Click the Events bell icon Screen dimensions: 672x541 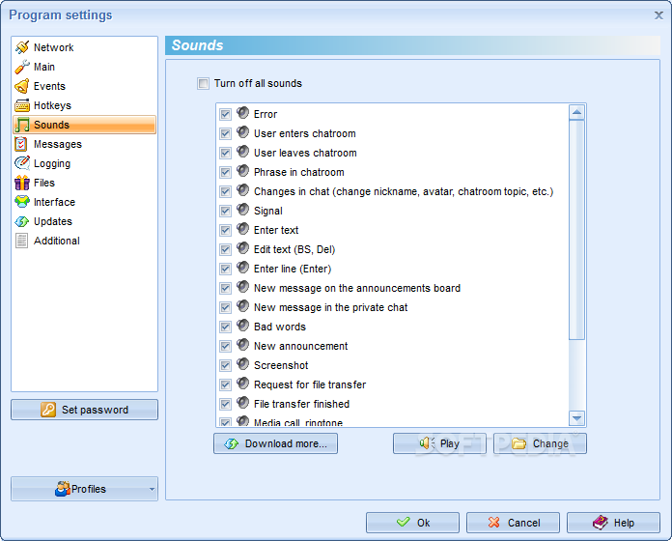click(x=22, y=86)
